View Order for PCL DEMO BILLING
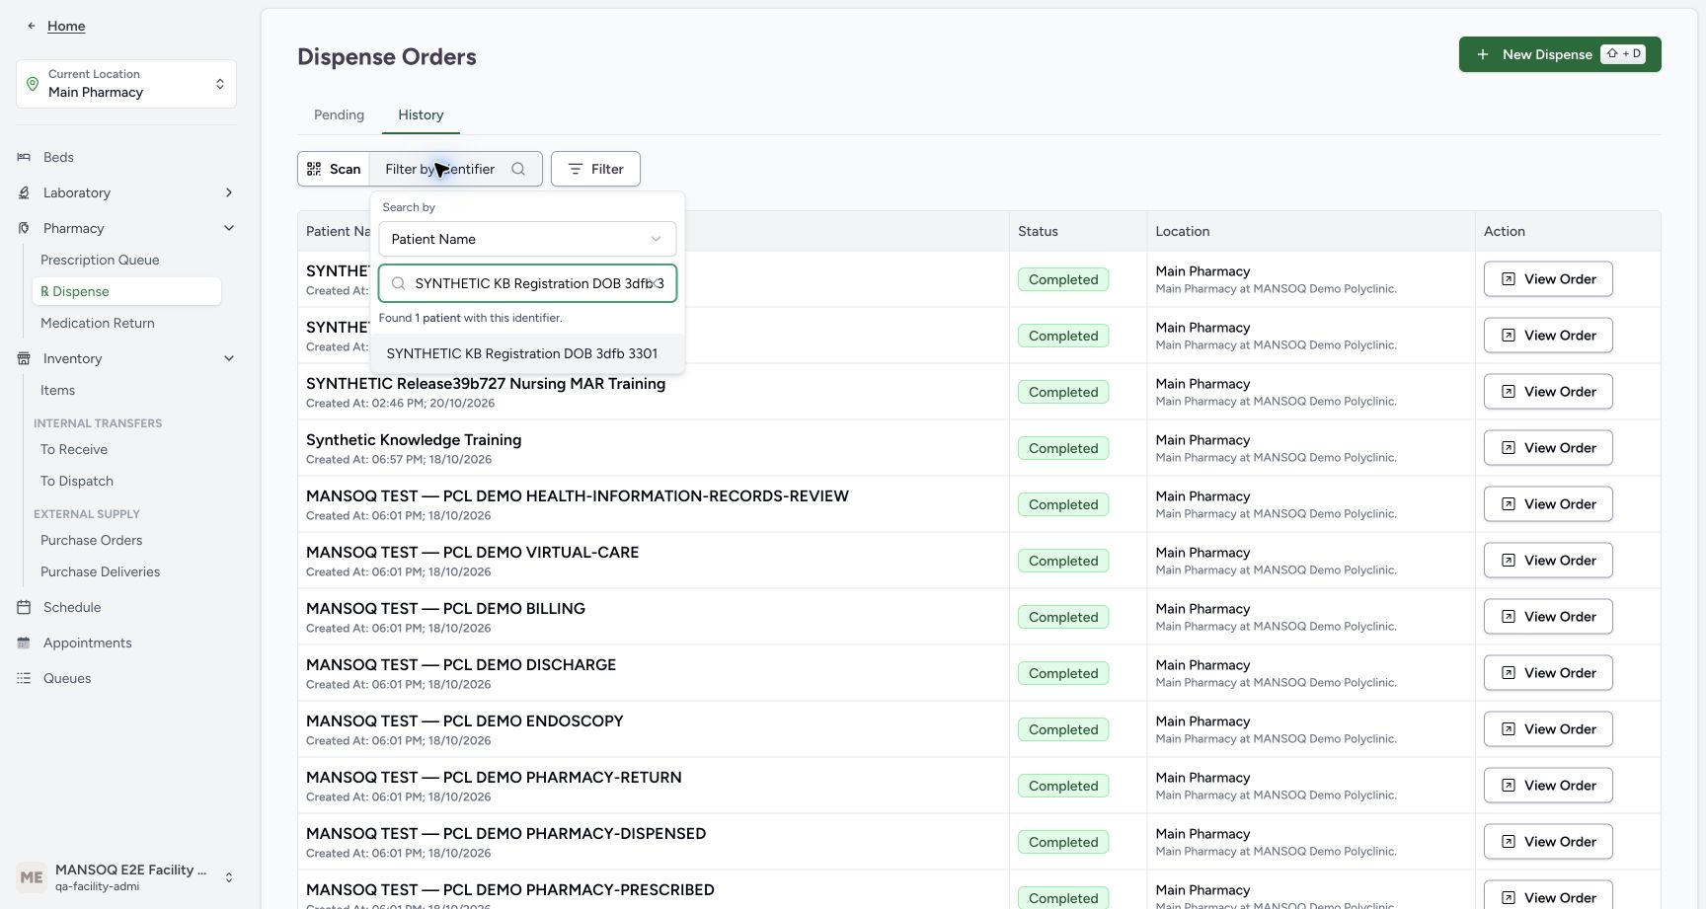The height and width of the screenshot is (909, 1706). [1548, 617]
